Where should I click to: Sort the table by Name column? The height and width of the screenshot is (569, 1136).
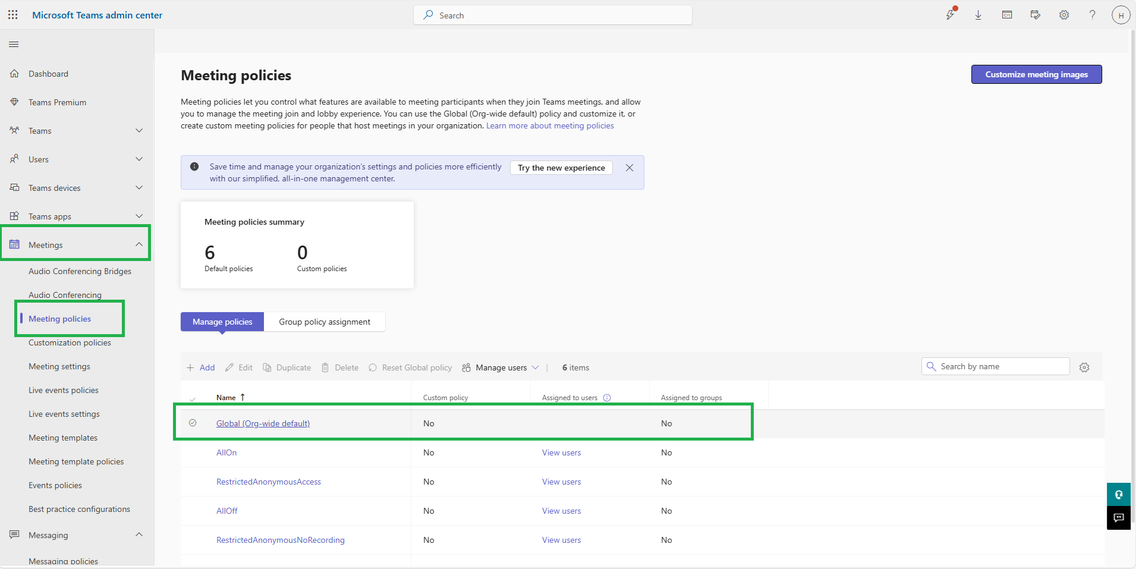226,398
